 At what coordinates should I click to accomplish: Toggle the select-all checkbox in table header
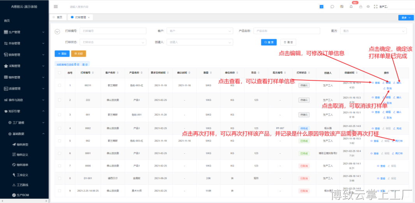point(60,73)
